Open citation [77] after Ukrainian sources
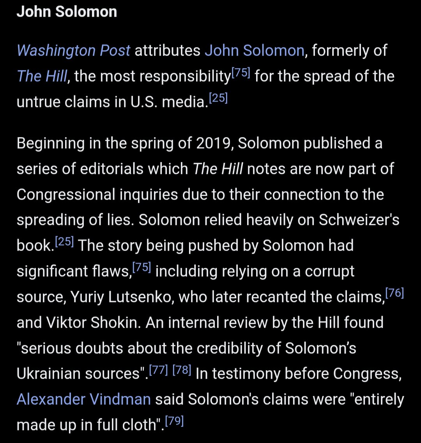 (x=158, y=369)
